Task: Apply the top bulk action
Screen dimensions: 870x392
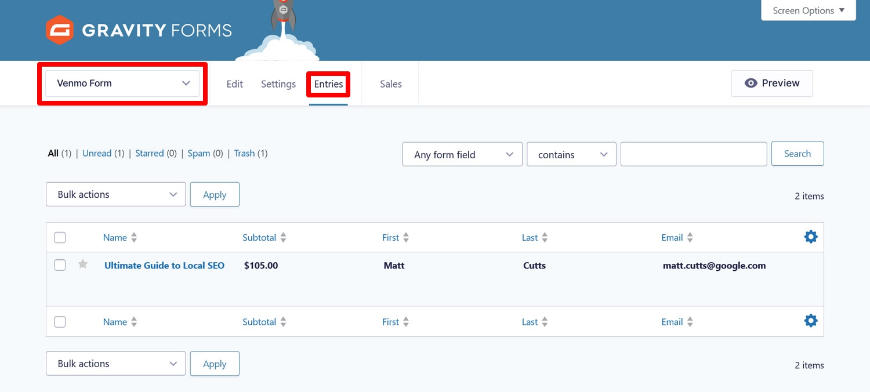Action: click(x=215, y=194)
